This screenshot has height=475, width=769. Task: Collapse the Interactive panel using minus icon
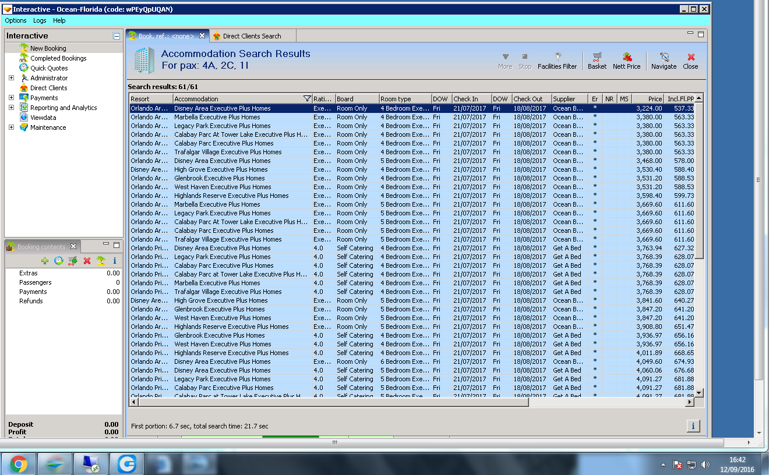(117, 36)
